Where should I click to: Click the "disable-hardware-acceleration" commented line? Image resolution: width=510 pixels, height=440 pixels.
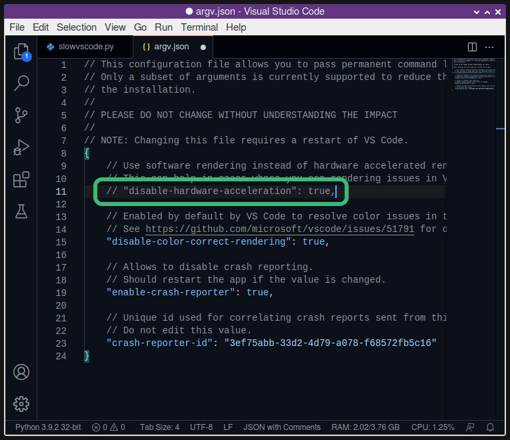221,191
